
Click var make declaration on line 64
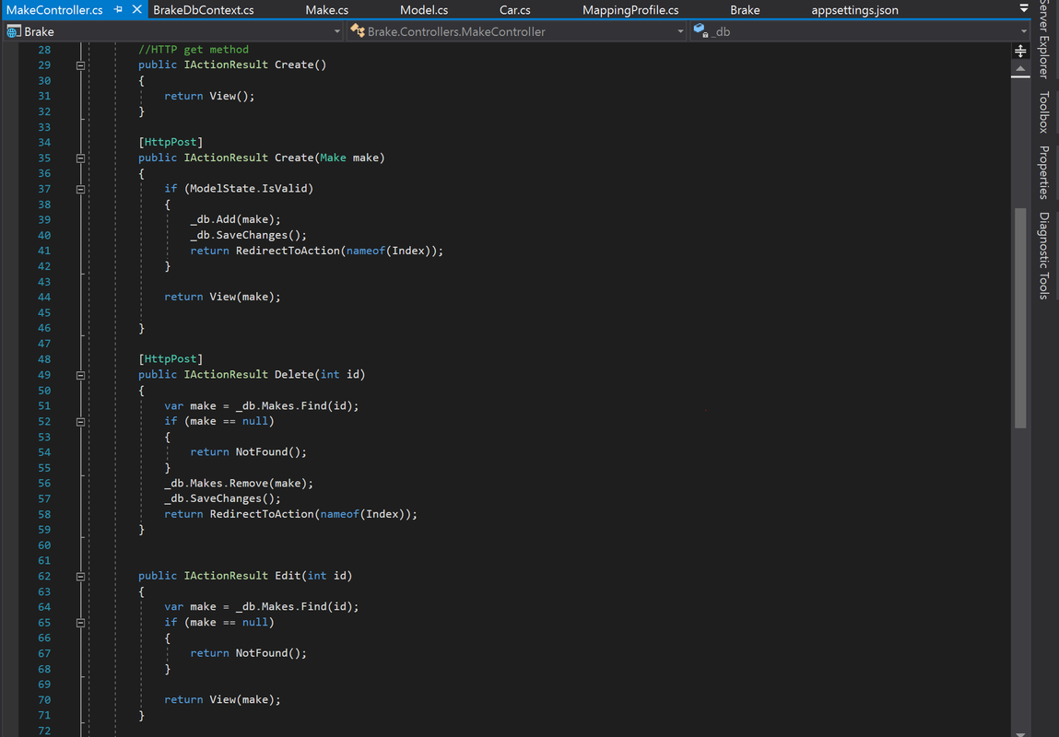(x=262, y=606)
